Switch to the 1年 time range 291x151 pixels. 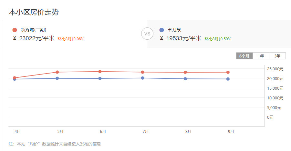(261, 56)
